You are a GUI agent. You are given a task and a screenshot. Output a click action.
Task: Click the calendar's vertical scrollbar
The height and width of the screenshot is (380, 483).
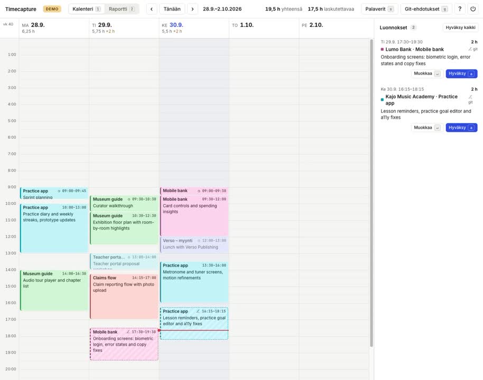click(x=371, y=193)
